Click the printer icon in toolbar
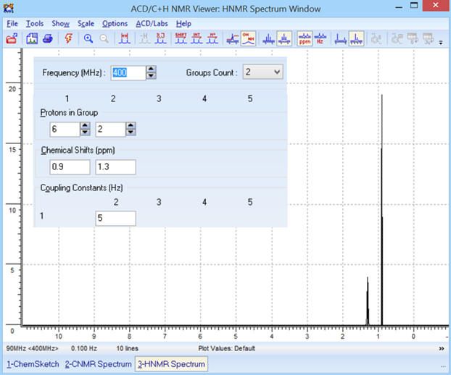Screen dimensions: 451x375 48,38
